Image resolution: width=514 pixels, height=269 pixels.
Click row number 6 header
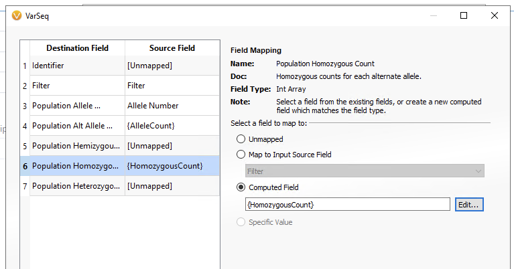pos(25,166)
